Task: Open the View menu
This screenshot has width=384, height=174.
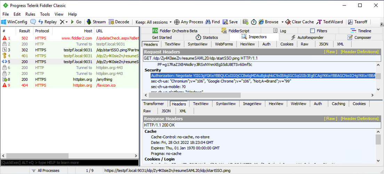Action: coord(59,14)
